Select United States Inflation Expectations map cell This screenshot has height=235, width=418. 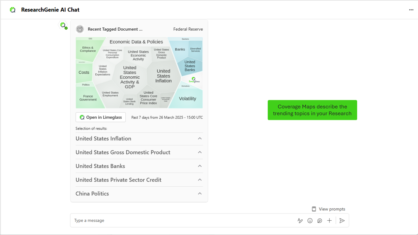click(x=103, y=70)
